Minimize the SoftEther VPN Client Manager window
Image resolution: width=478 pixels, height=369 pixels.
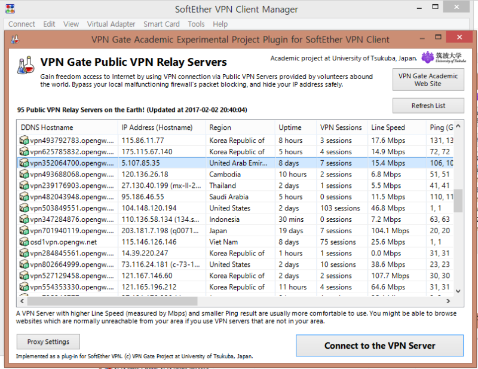[x=419, y=7]
